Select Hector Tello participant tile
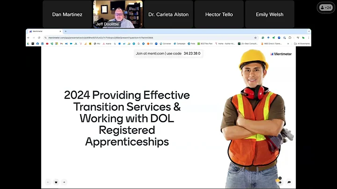The height and width of the screenshot is (189, 337). click(219, 14)
